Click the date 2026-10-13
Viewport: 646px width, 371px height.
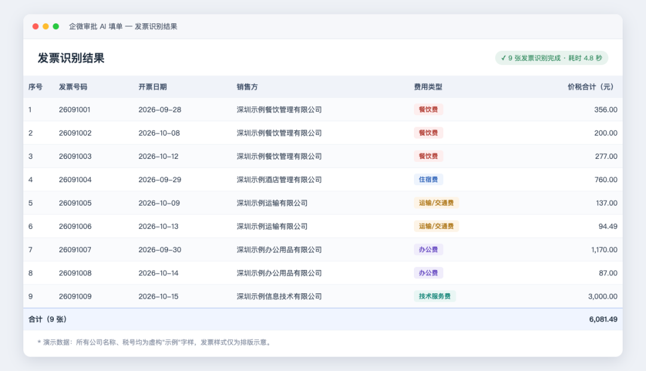(158, 226)
